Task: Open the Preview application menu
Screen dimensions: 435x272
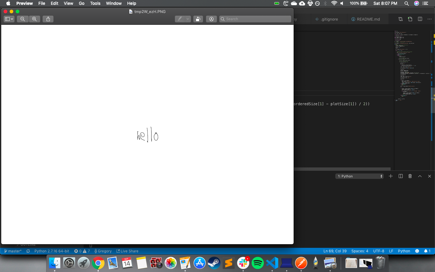Action: 24,3
